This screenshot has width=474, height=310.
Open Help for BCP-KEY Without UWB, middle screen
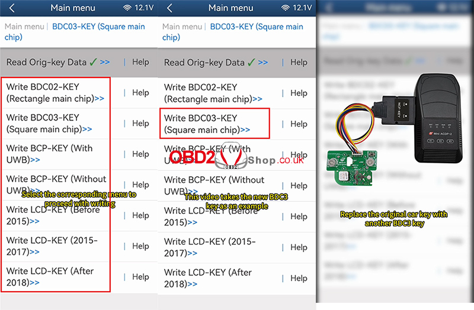click(x=299, y=185)
